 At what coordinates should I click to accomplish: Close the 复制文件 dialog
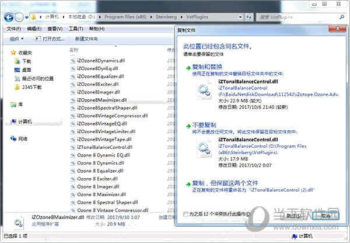click(338, 29)
